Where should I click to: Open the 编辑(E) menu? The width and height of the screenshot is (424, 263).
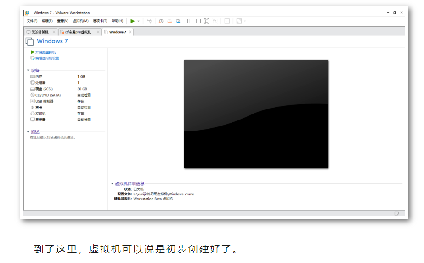47,21
